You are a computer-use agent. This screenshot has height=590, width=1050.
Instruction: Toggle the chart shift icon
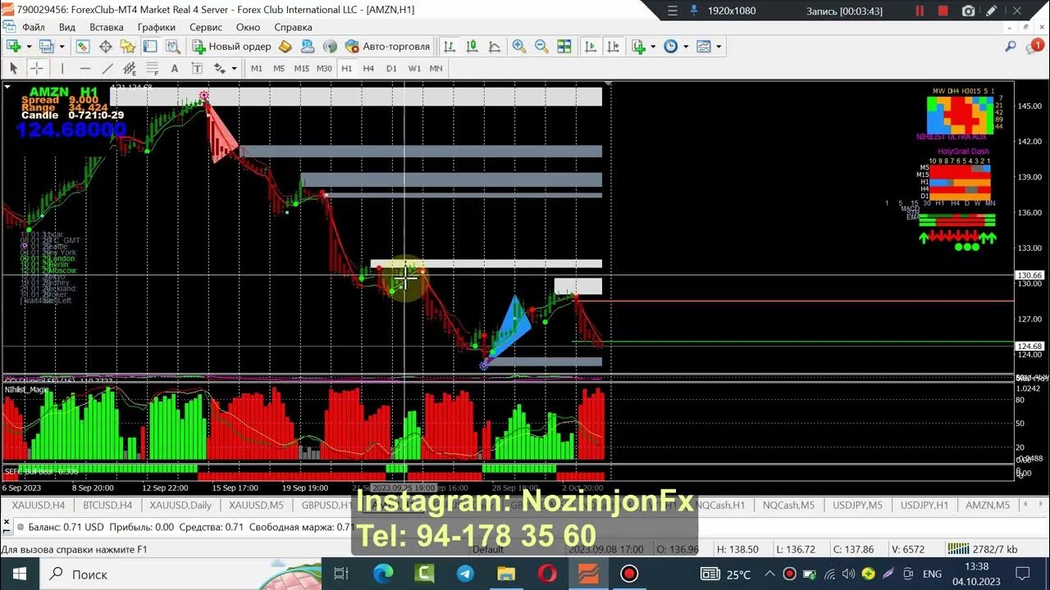pyautogui.click(x=613, y=47)
